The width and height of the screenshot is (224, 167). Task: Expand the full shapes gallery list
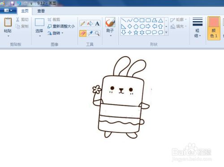pyautogui.click(x=166, y=32)
